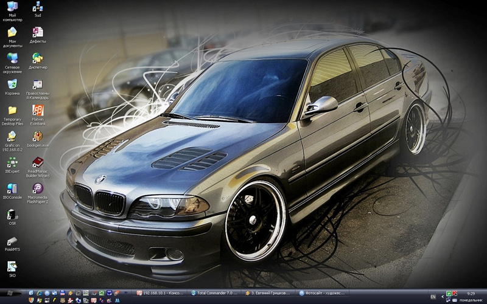The height and width of the screenshot is (304, 487).
Task: Expand the quick launch overflow chevron
Action: click(x=126, y=292)
